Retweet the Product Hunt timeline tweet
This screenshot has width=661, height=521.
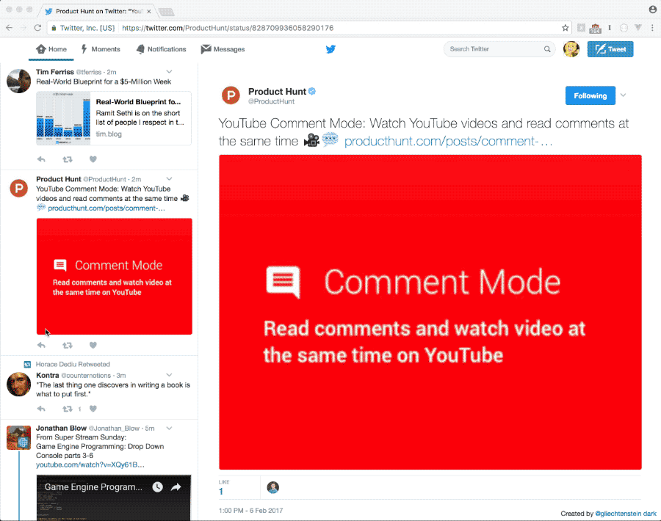(68, 346)
